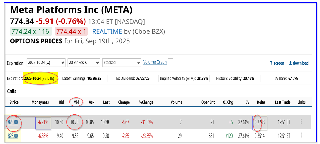
Task: Click the IV value 27.64%
Action: tap(244, 122)
